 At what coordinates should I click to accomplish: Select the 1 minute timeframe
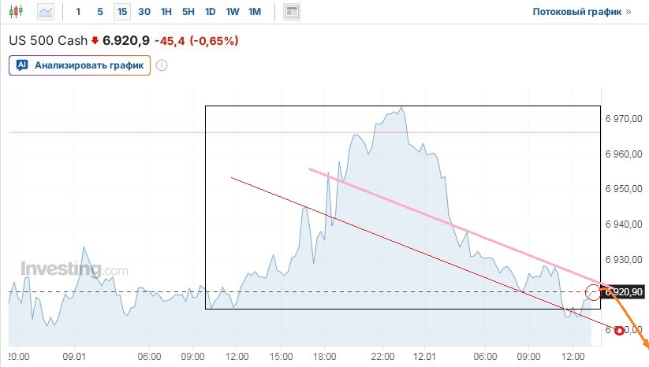pyautogui.click(x=78, y=12)
